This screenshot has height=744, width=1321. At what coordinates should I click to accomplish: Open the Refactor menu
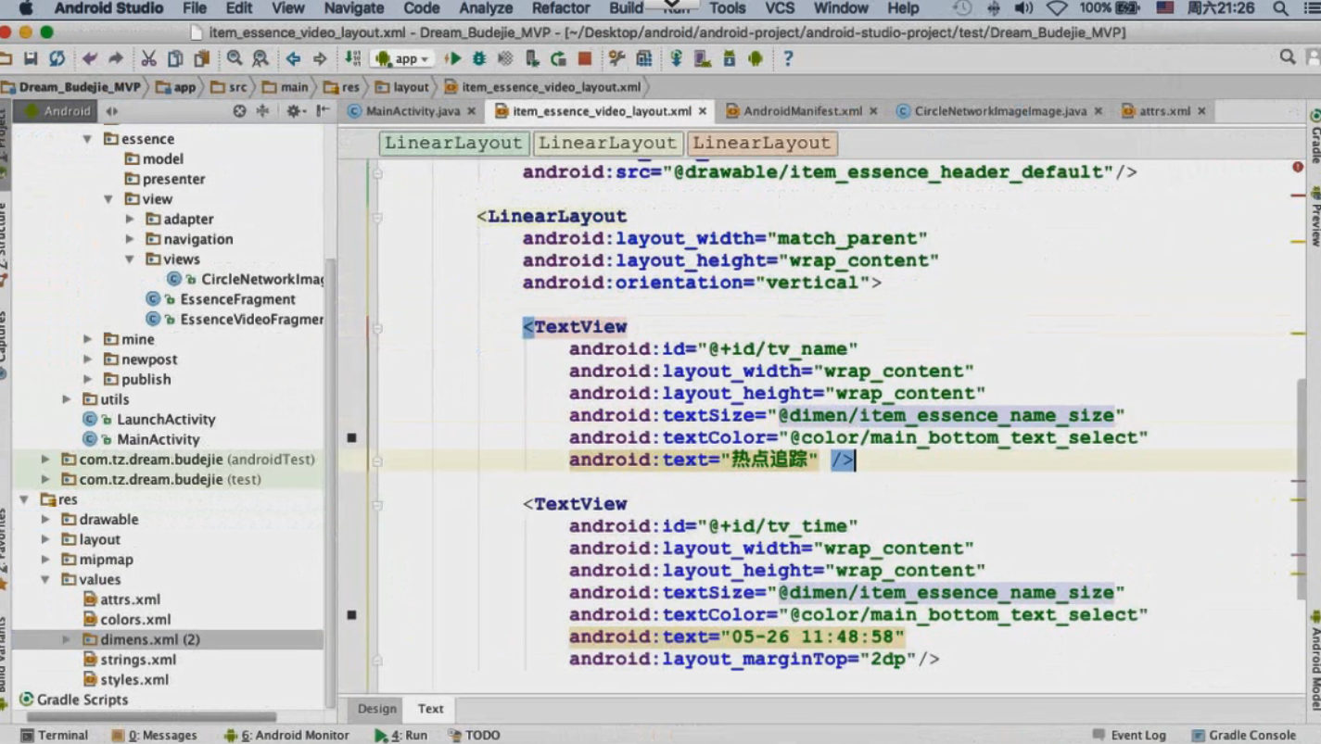pyautogui.click(x=560, y=8)
